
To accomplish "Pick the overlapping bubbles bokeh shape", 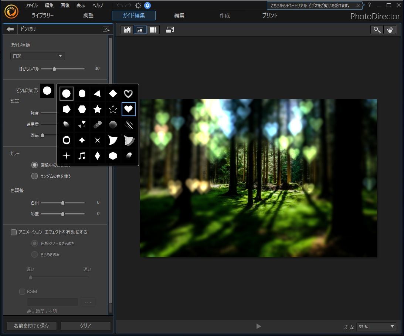I will tap(97, 125).
